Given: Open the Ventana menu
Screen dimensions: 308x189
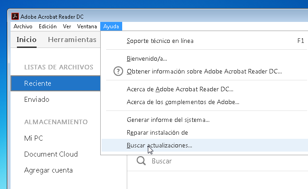Looking at the screenshot, I should pyautogui.click(x=87, y=26).
